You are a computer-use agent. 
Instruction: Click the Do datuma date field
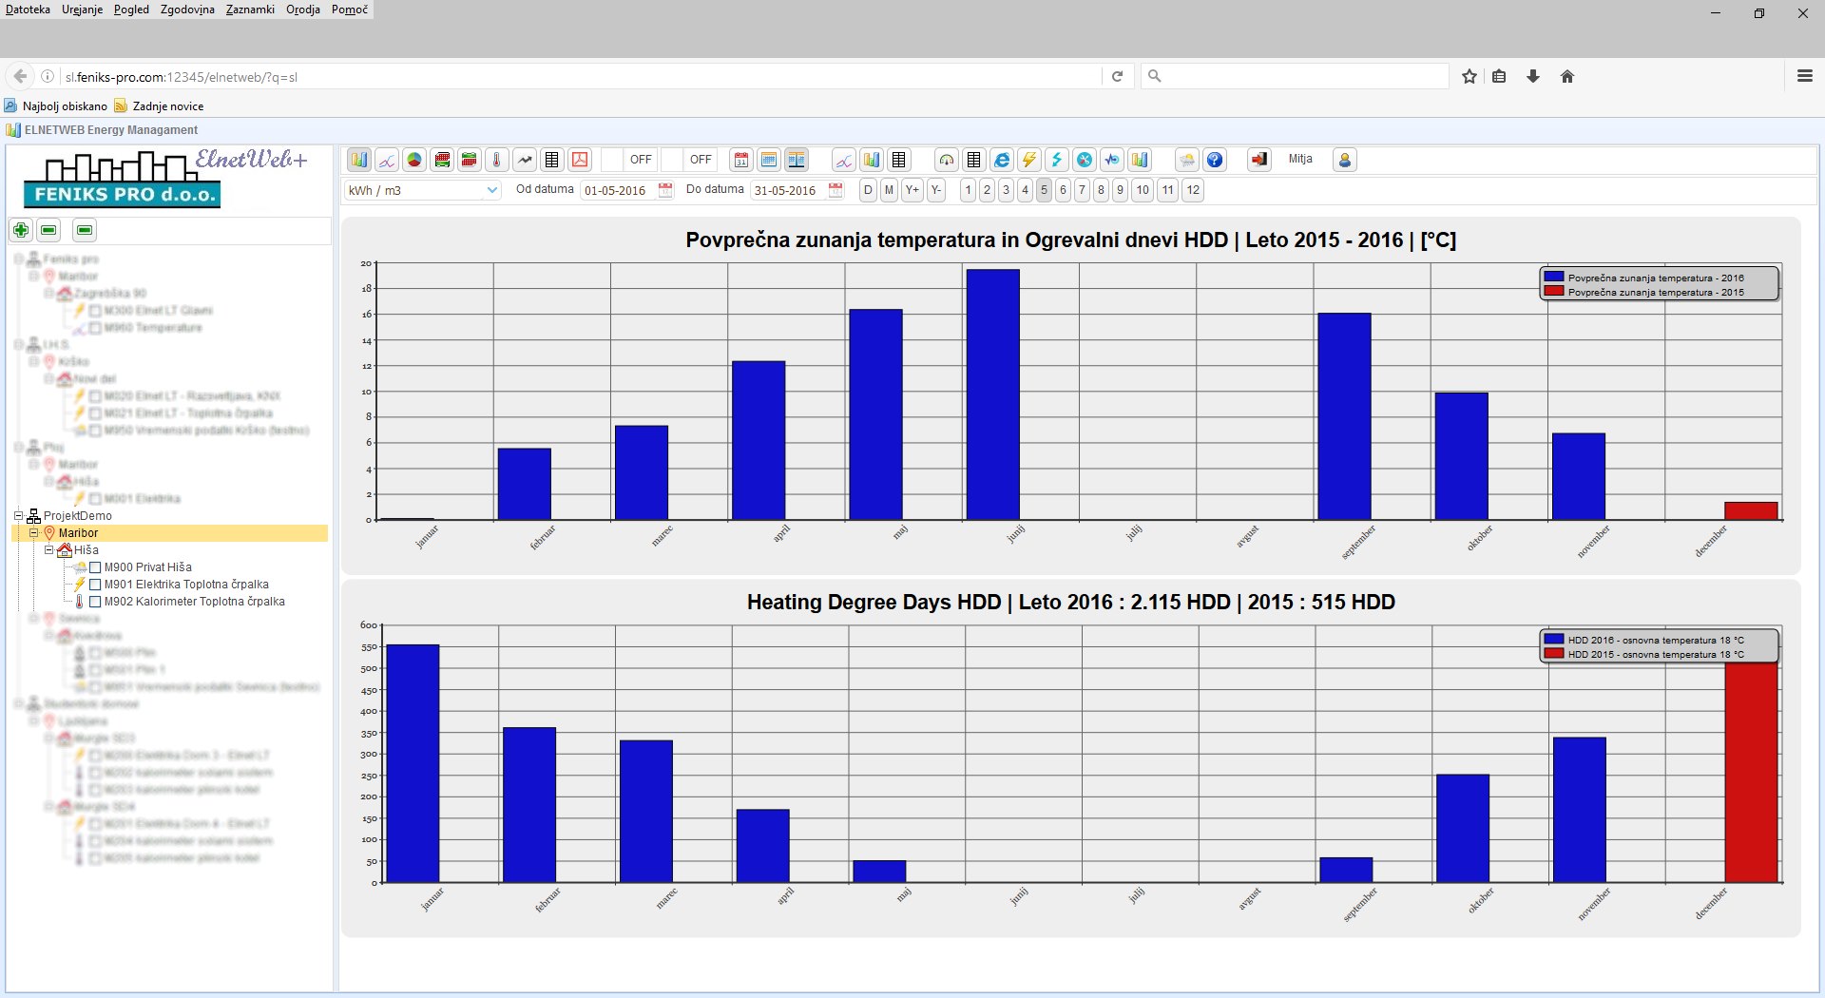point(787,190)
